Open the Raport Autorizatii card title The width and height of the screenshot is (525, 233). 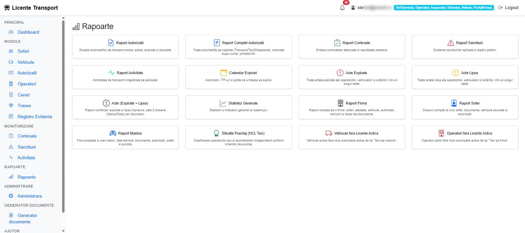coord(130,43)
